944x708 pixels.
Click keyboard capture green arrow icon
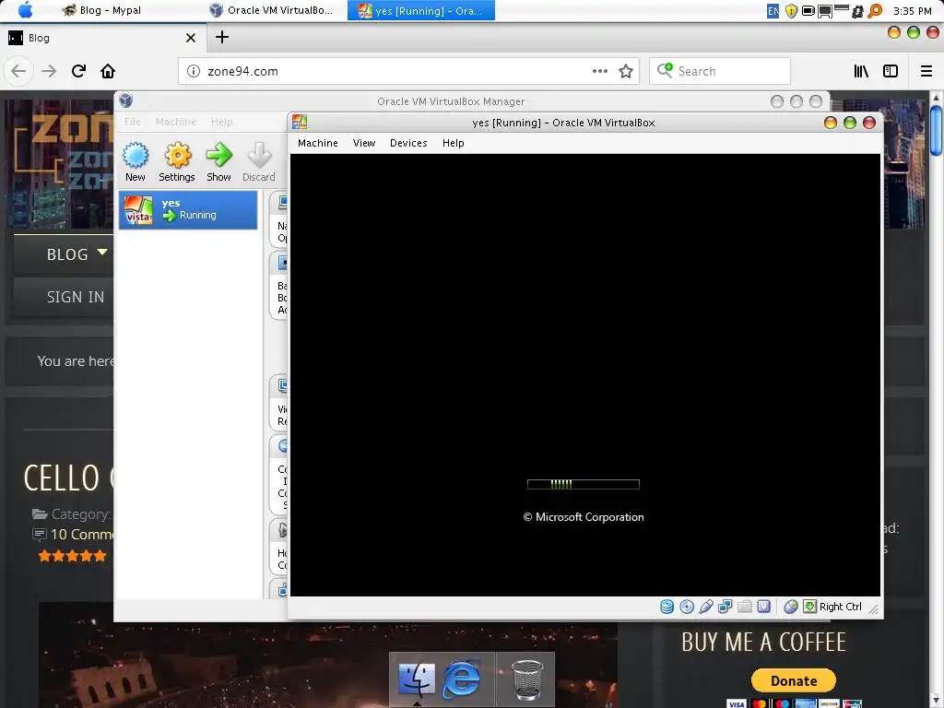tap(809, 607)
